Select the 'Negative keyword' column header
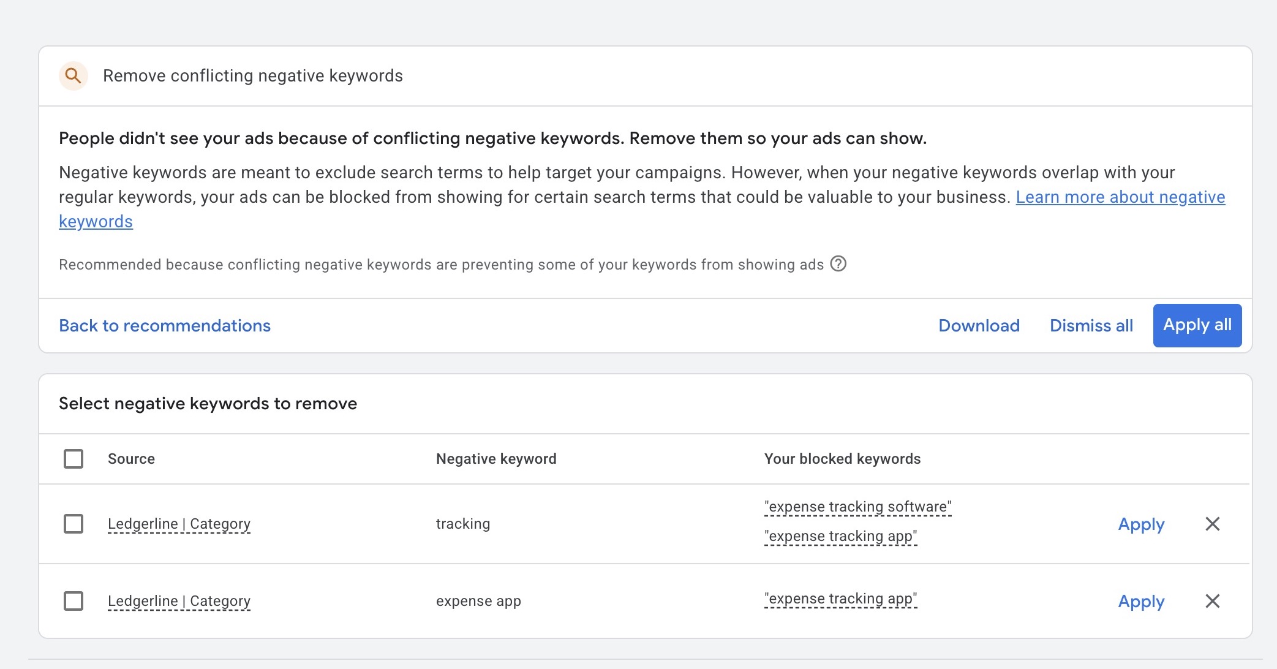 (496, 459)
